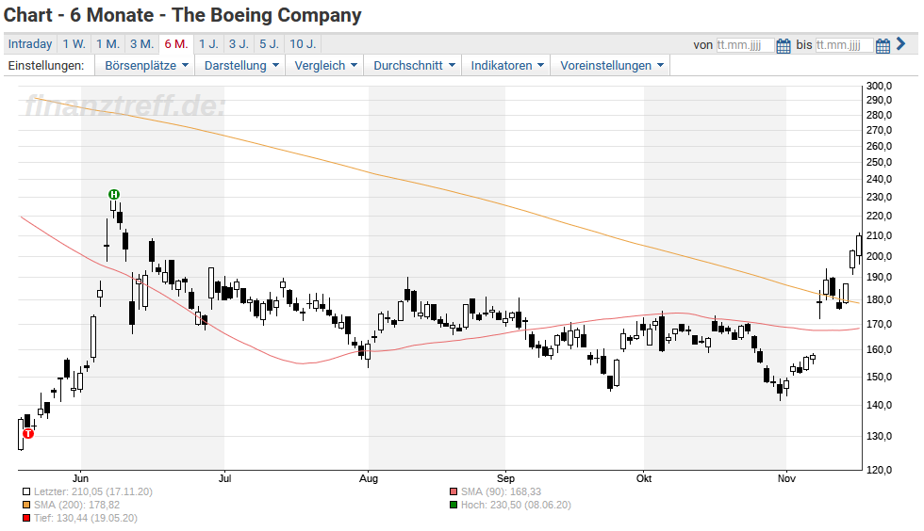Select the 5 J. time range tab
This screenshot has height=531, width=924.
click(270, 44)
